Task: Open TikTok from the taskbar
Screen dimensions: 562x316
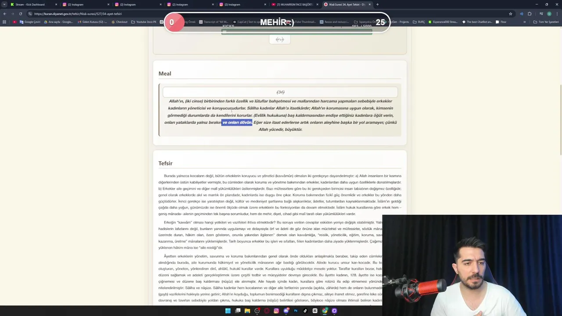Action: (x=305, y=311)
